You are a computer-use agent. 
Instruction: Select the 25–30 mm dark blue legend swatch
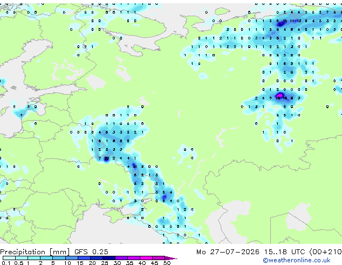[x=108, y=258]
